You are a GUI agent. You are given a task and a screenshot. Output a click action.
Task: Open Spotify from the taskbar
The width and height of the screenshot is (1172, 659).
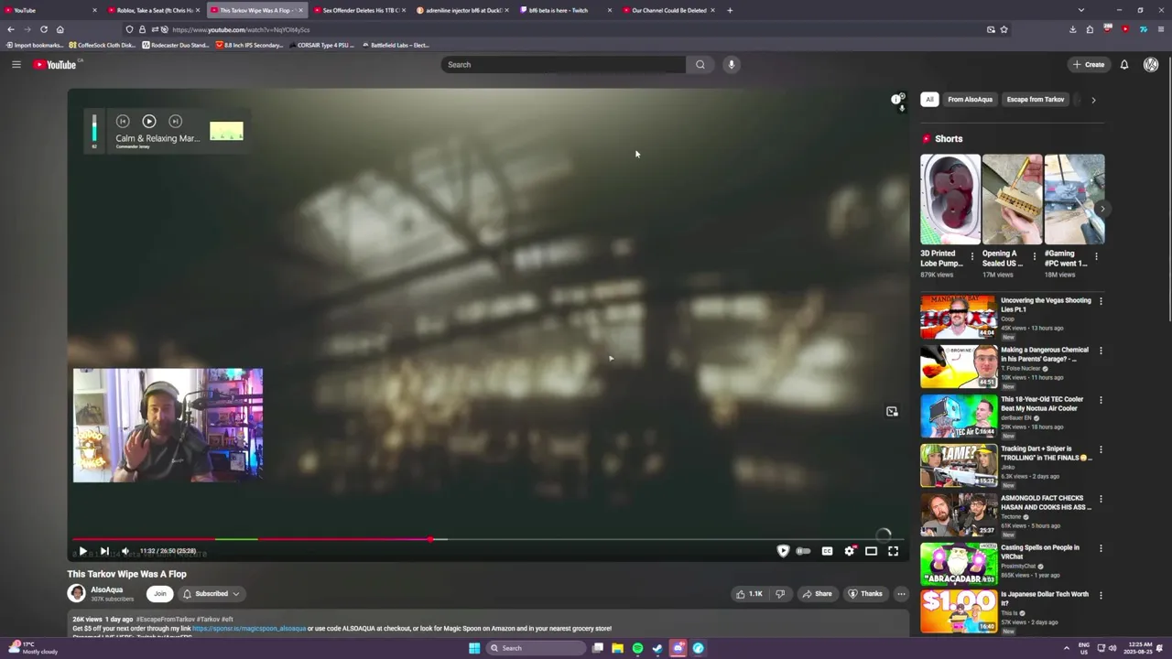[637, 648]
